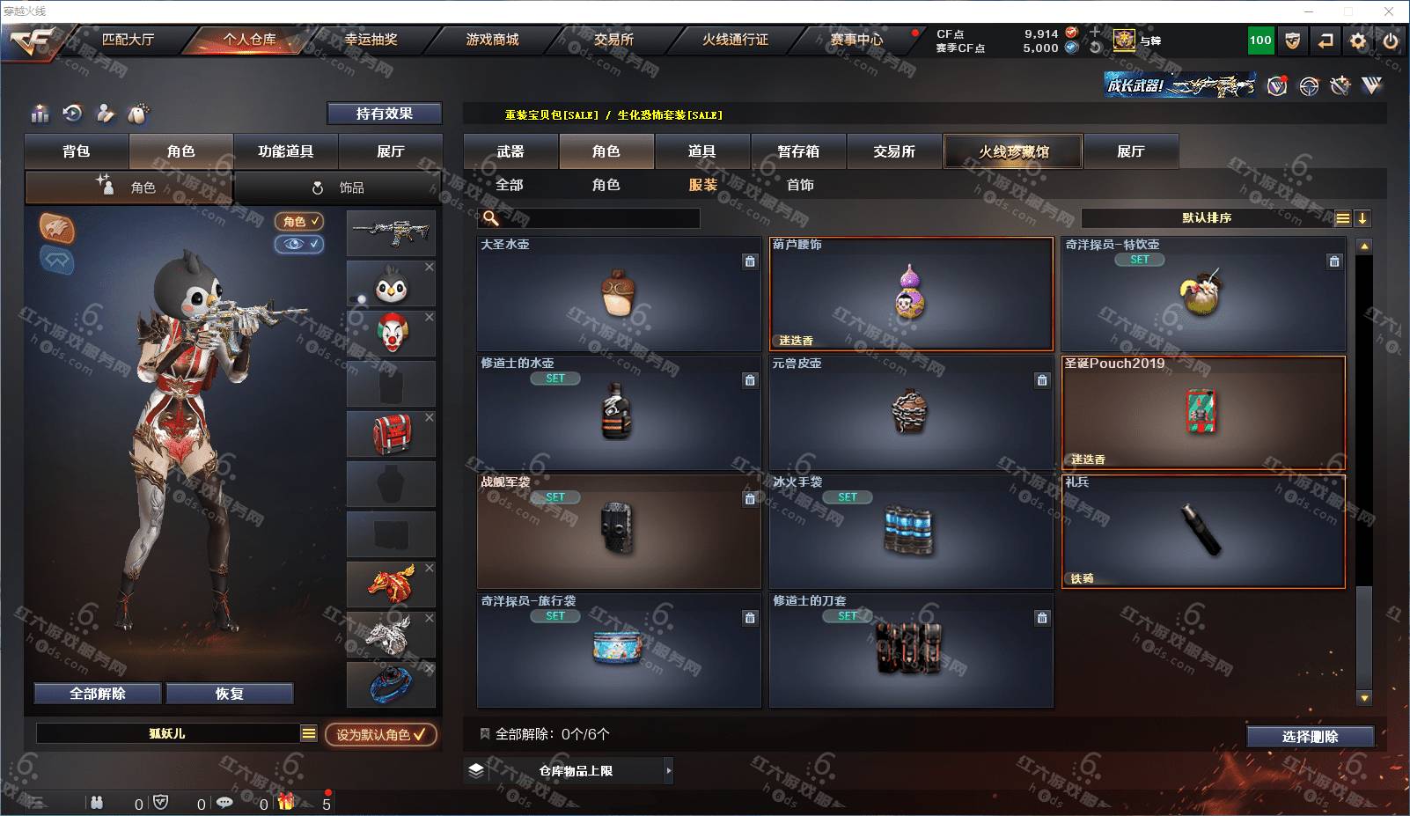Expand the 狐妖儿 character list
This screenshot has height=816, width=1410.
308,733
